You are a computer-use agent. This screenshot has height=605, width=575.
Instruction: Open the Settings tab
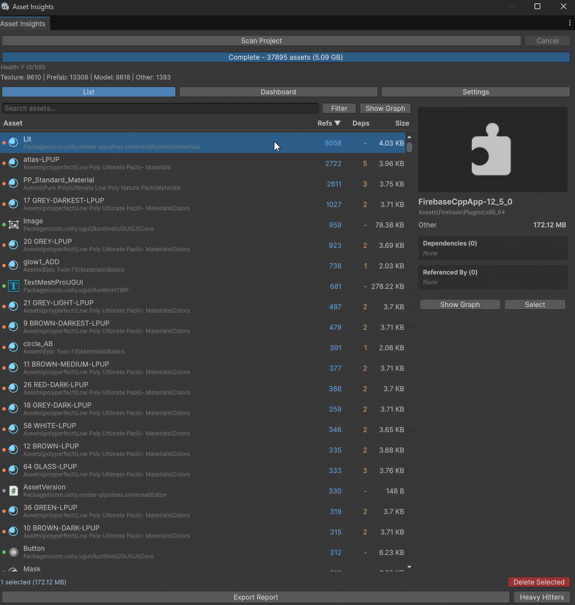476,92
